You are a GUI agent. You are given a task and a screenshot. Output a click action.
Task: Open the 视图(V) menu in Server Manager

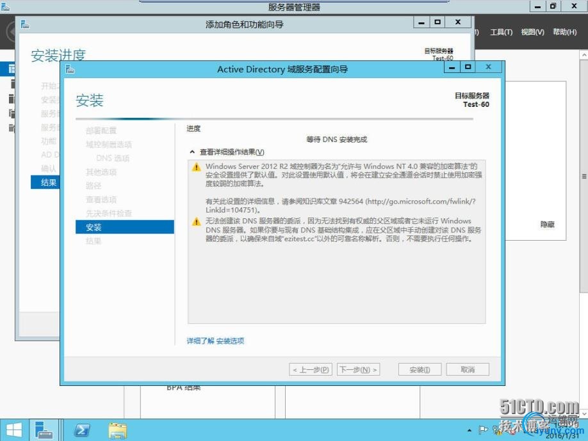(x=532, y=32)
